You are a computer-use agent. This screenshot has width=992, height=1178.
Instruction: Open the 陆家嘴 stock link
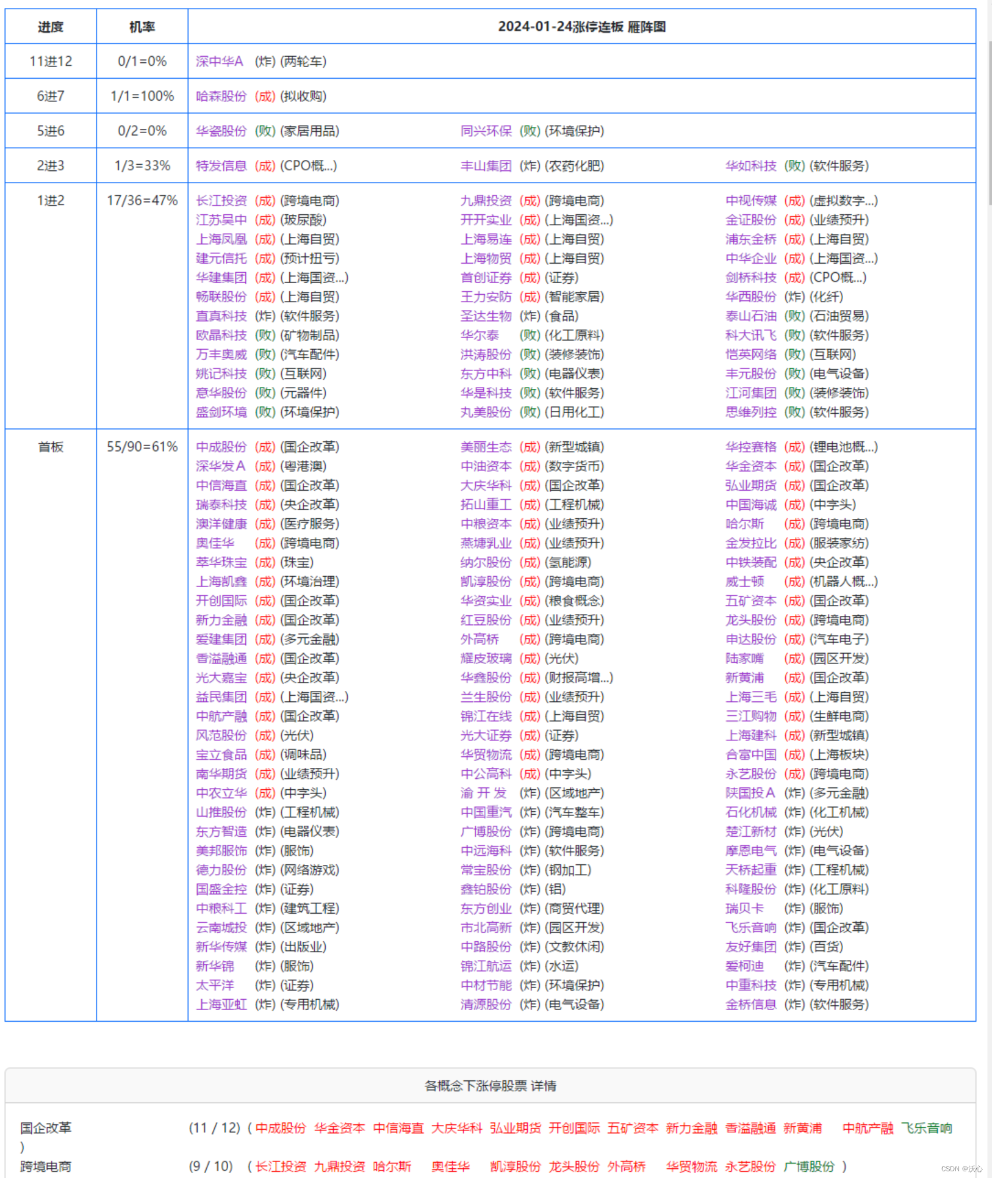(x=744, y=659)
